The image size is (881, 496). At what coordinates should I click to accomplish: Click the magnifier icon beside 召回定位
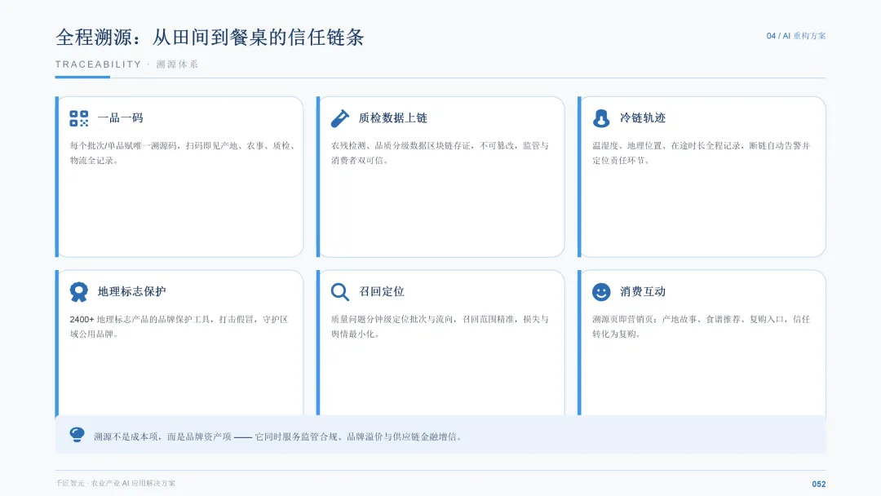(x=340, y=291)
